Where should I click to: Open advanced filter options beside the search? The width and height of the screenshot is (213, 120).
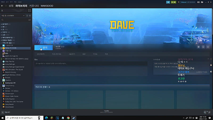(30, 20)
